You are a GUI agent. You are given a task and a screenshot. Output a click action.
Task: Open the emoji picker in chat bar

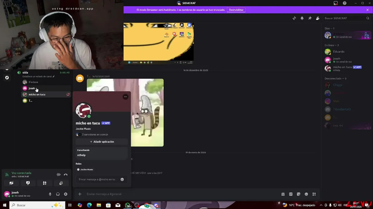306,194
